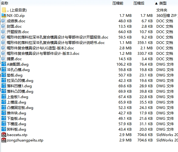The width and height of the screenshot is (178, 152).
Task: Select file name 上模座.dwg
Action: click(x=17, y=102)
